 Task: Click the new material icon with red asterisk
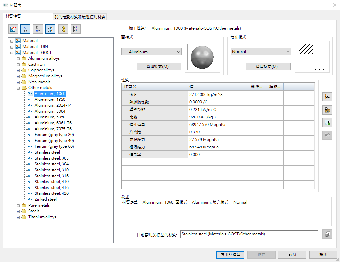tap(13, 29)
